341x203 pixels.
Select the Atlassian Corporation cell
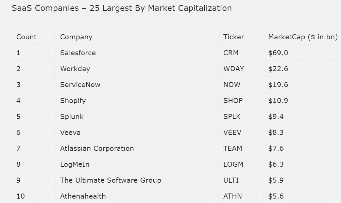click(x=97, y=148)
